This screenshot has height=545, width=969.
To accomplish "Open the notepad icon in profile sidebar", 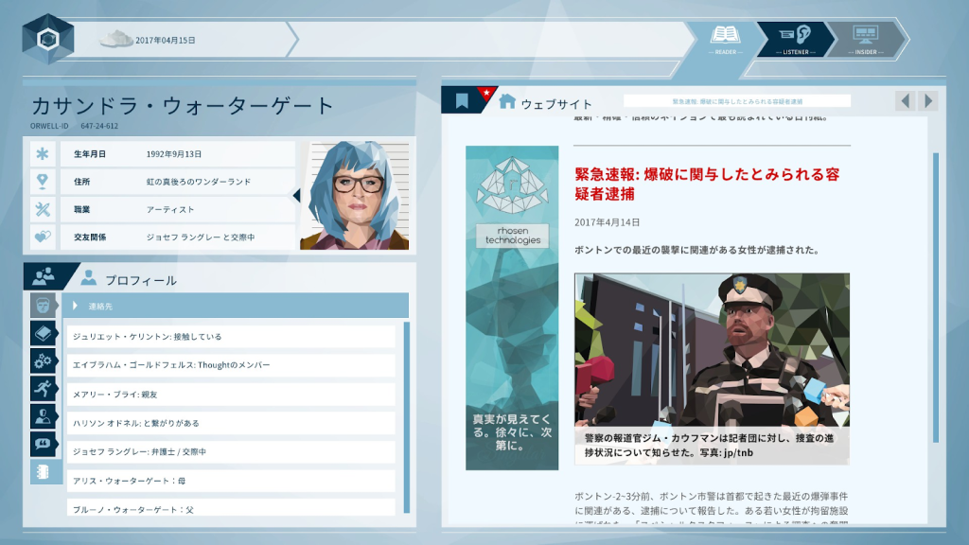I will coord(44,471).
